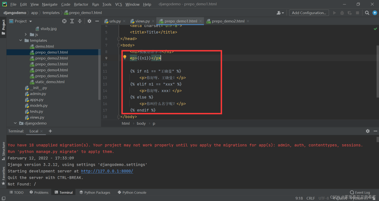Open the Project view dropdown
Screen dimensions: 379x201
(30, 21)
